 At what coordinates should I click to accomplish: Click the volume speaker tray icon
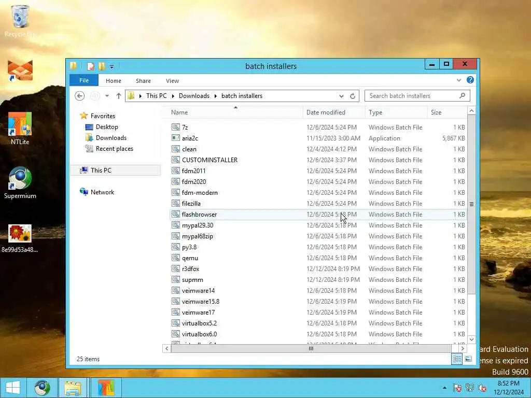(x=482, y=388)
